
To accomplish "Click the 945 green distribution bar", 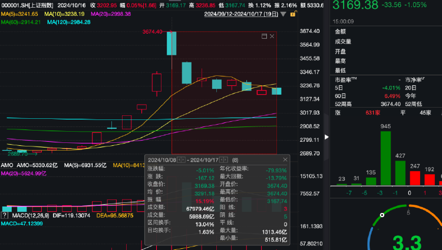I will [x=385, y=158].
